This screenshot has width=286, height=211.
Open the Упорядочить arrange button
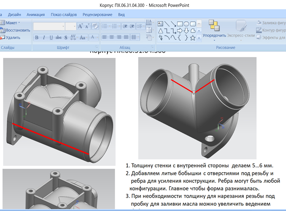coord(214,29)
